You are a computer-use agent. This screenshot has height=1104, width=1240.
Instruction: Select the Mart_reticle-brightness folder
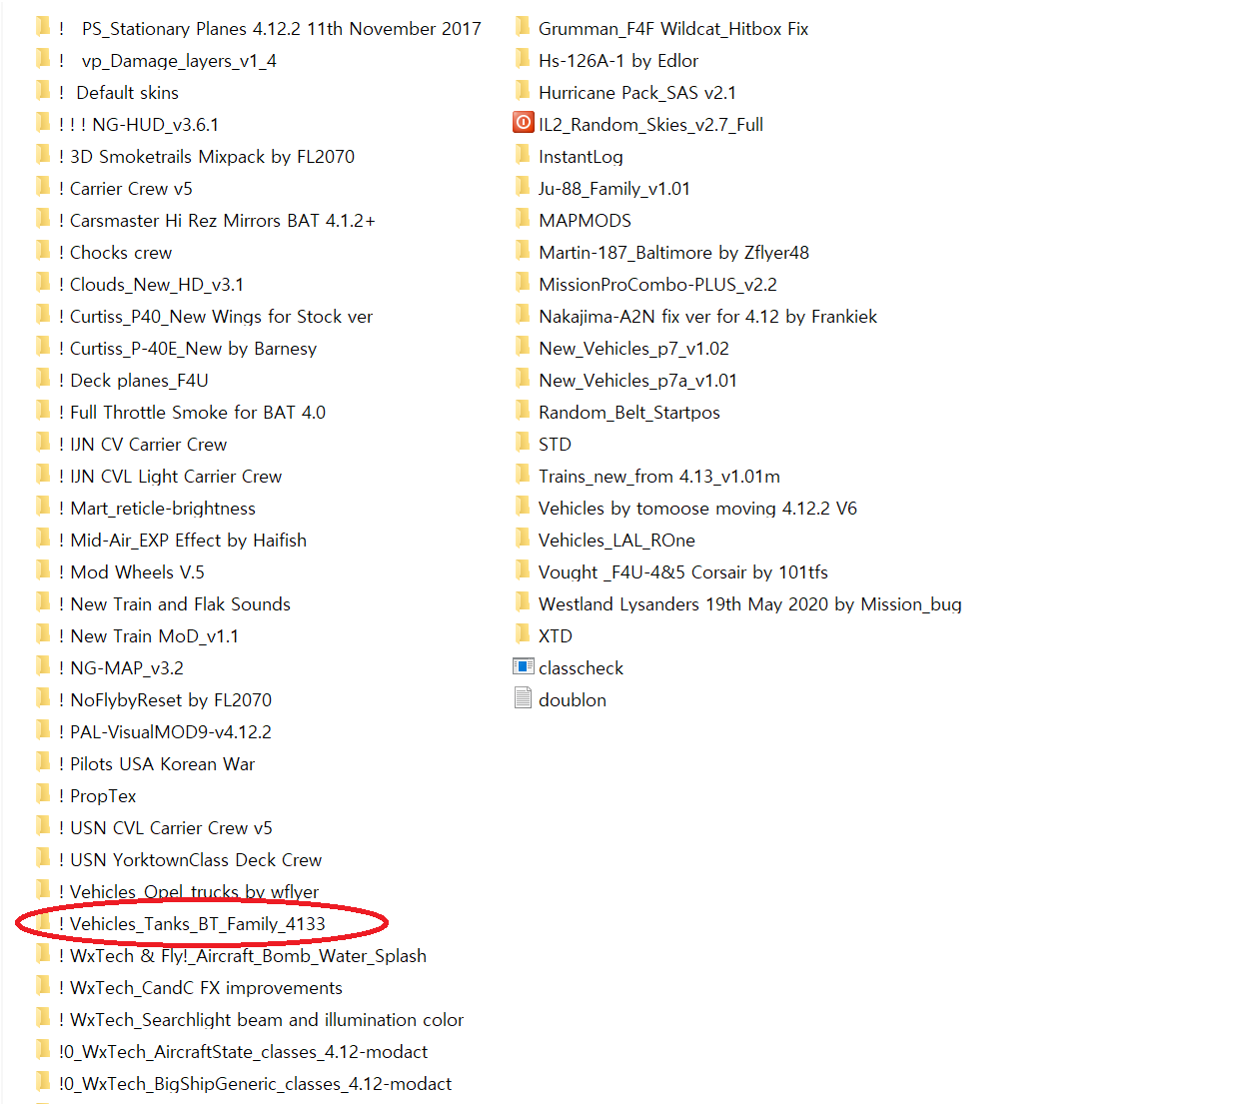coord(157,509)
